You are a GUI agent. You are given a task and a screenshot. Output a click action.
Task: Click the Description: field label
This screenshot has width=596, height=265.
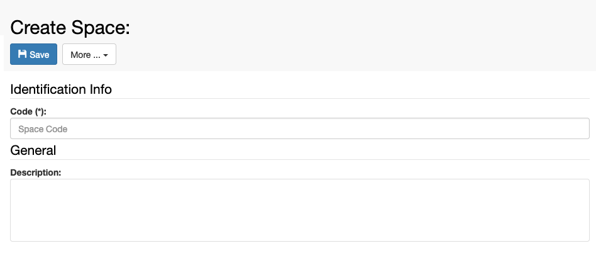pos(36,172)
